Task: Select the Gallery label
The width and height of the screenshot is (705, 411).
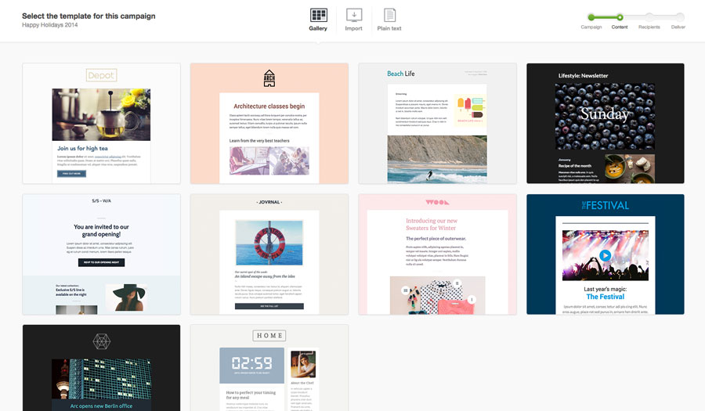Action: pos(318,28)
